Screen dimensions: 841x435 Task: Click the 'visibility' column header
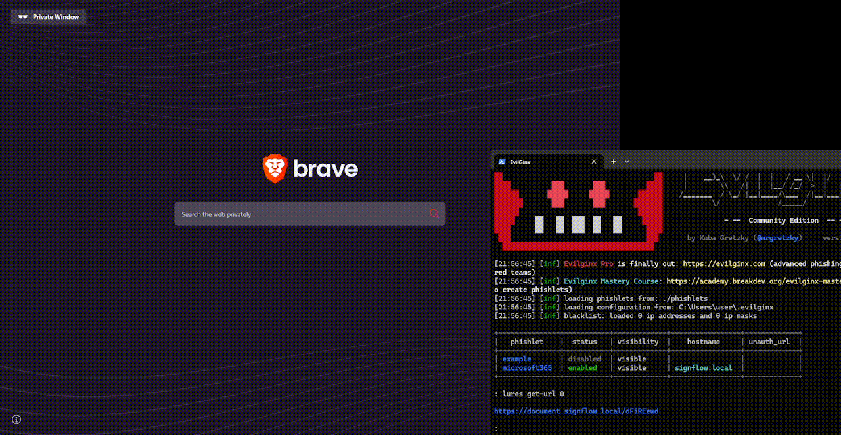[638, 342]
